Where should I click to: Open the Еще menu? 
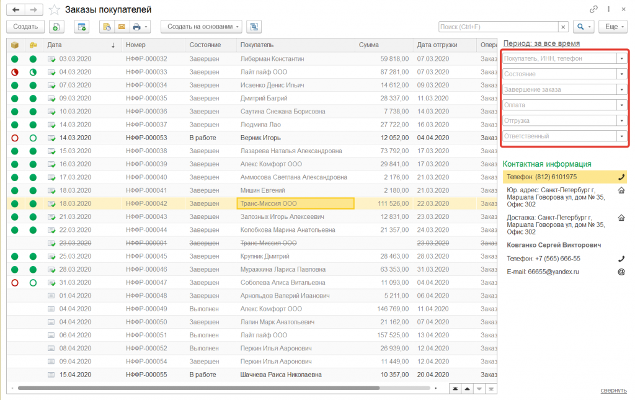pyautogui.click(x=612, y=27)
